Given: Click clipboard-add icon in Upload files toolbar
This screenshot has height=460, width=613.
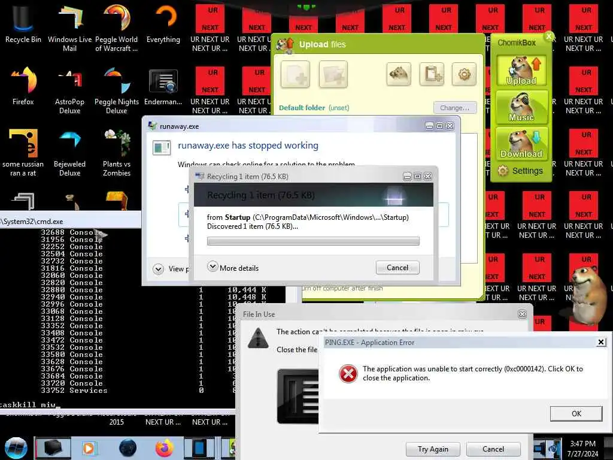Looking at the screenshot, I should (432, 74).
